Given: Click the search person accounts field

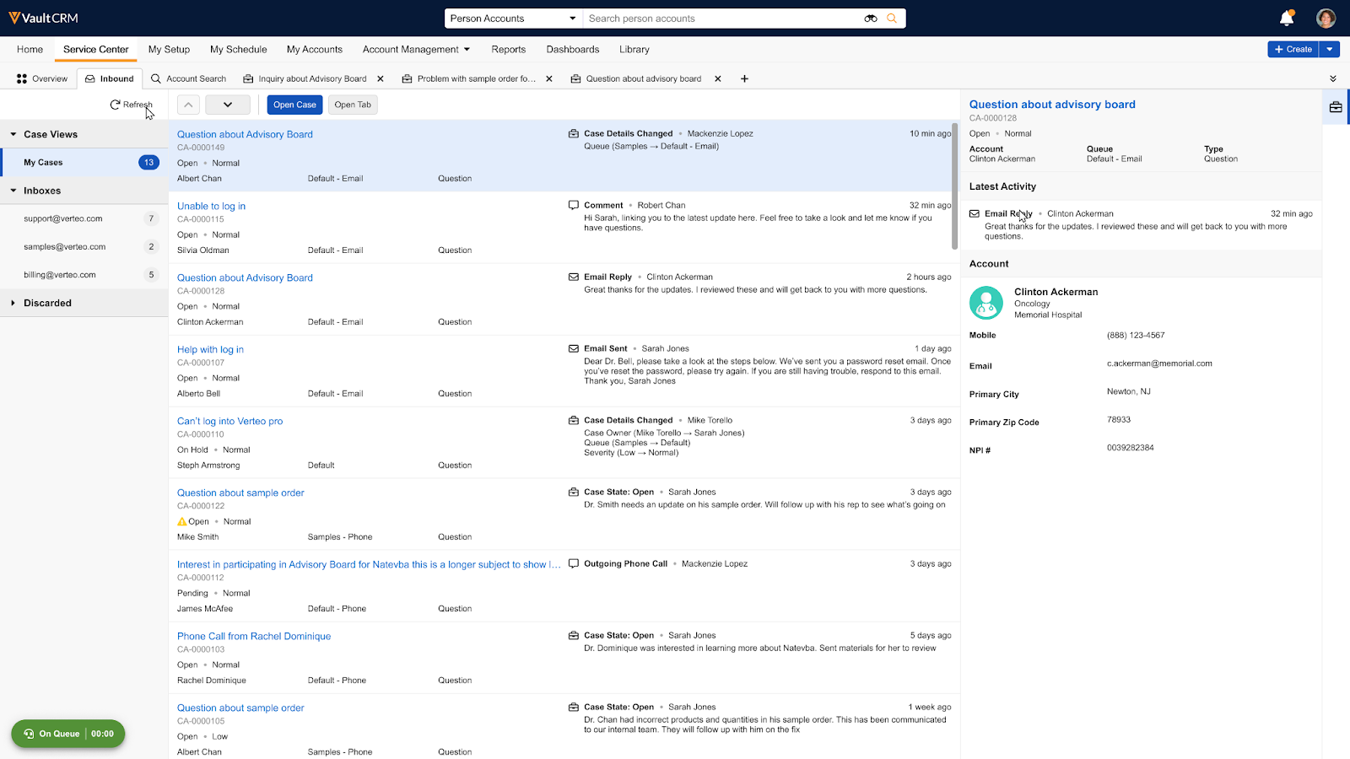Looking at the screenshot, I should pyautogui.click(x=721, y=19).
